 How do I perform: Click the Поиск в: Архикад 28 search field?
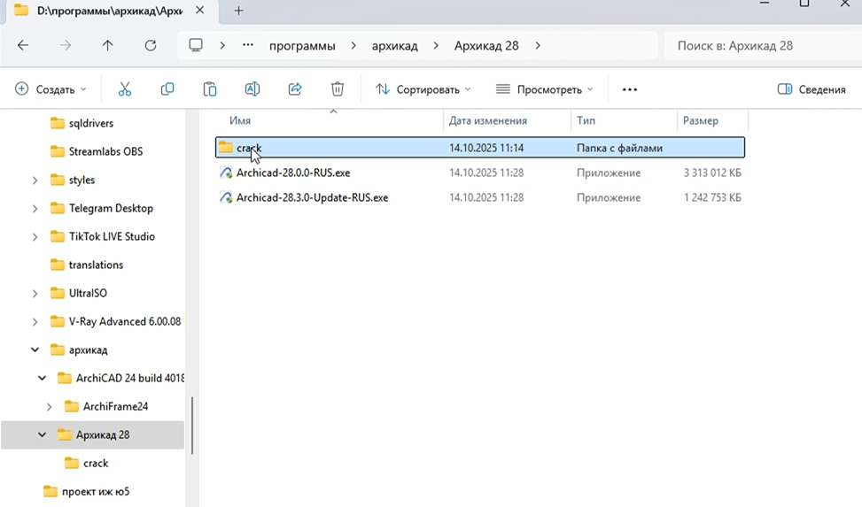click(763, 46)
